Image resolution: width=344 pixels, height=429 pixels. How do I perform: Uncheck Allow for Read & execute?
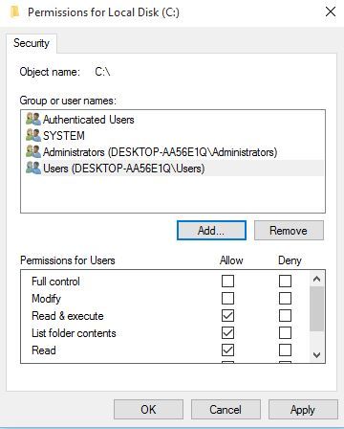tap(227, 316)
